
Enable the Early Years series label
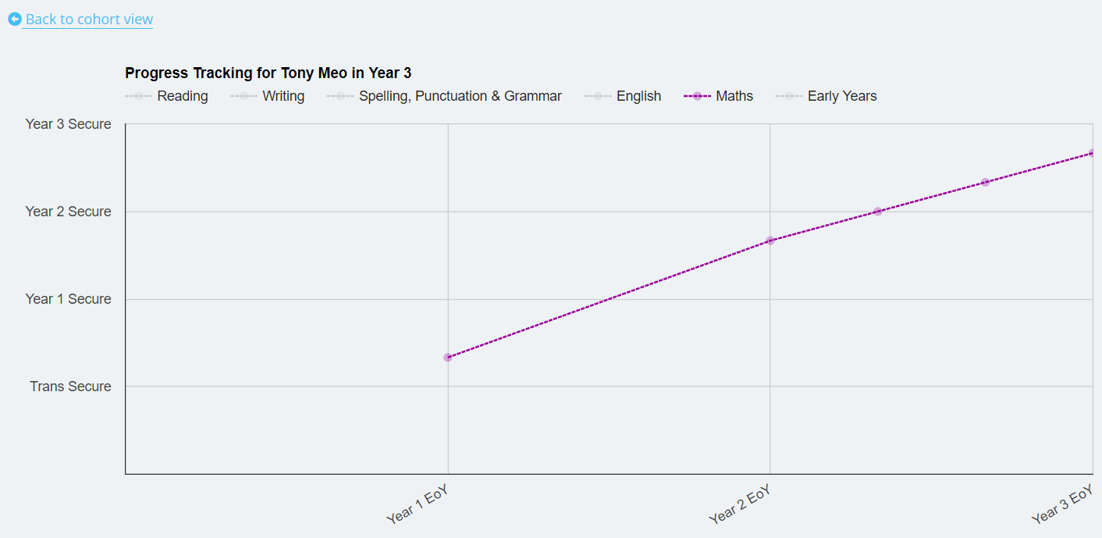pos(842,96)
